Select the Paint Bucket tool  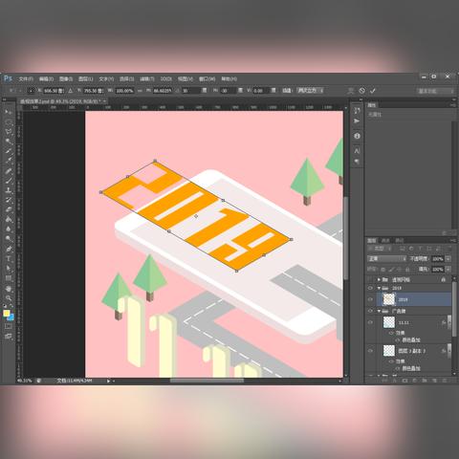tap(9, 219)
